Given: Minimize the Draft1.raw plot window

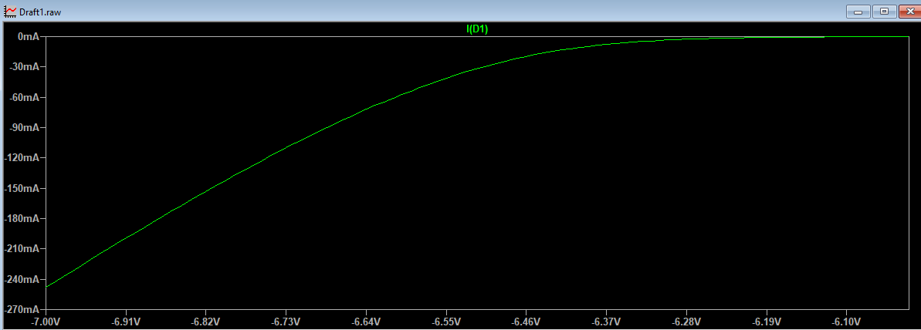Looking at the screenshot, I should (x=858, y=11).
